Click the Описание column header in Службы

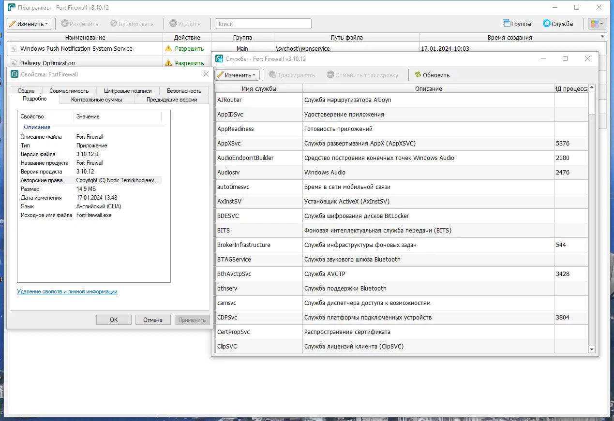[428, 88]
